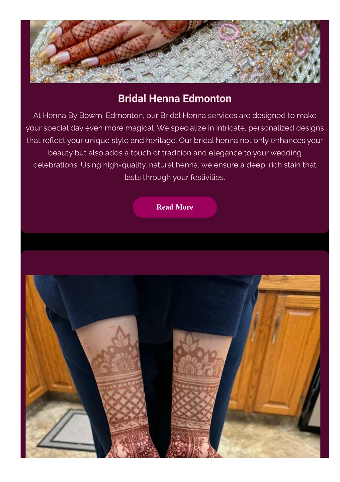Click the navy blue sweater in photo
This screenshot has width=340, height=482.
(146, 299)
